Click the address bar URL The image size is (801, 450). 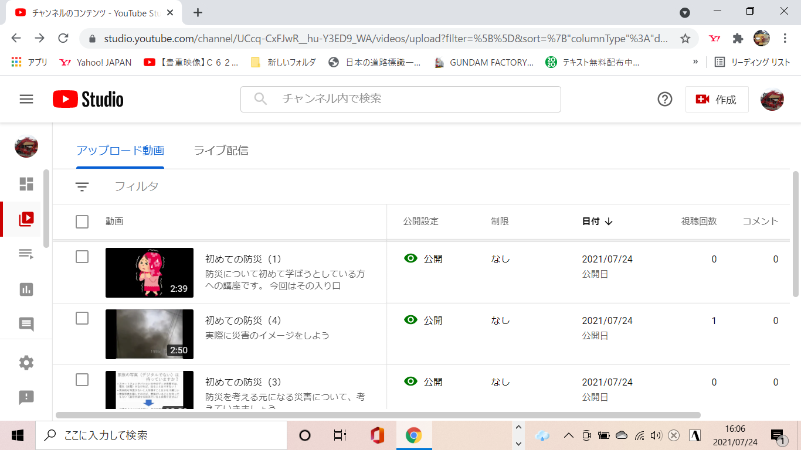(x=386, y=39)
